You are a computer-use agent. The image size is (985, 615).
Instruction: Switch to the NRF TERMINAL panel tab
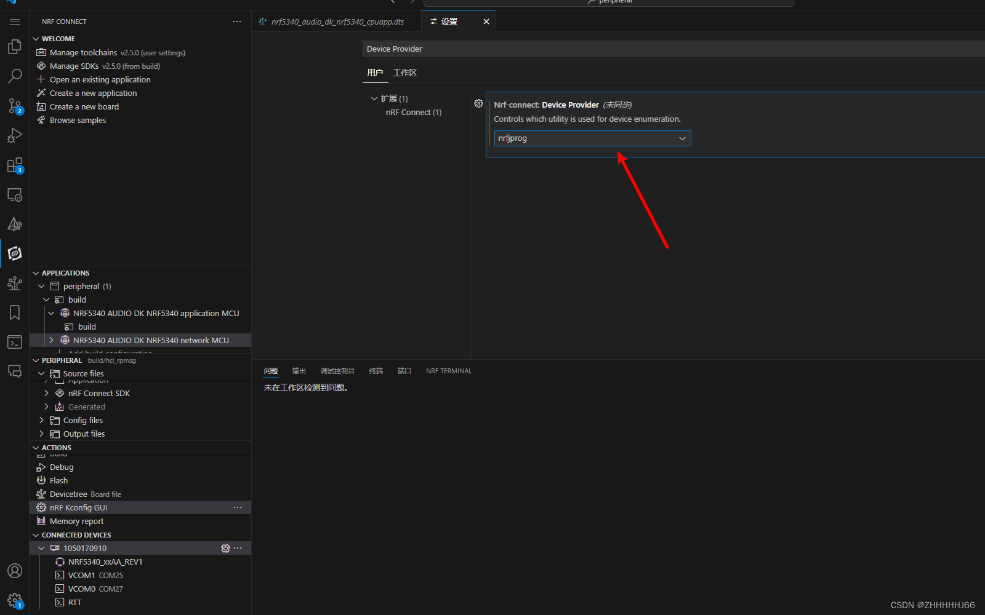(x=449, y=371)
